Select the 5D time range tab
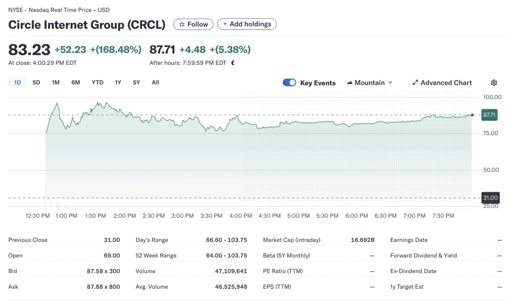This screenshot has width=511, height=304. (37, 82)
